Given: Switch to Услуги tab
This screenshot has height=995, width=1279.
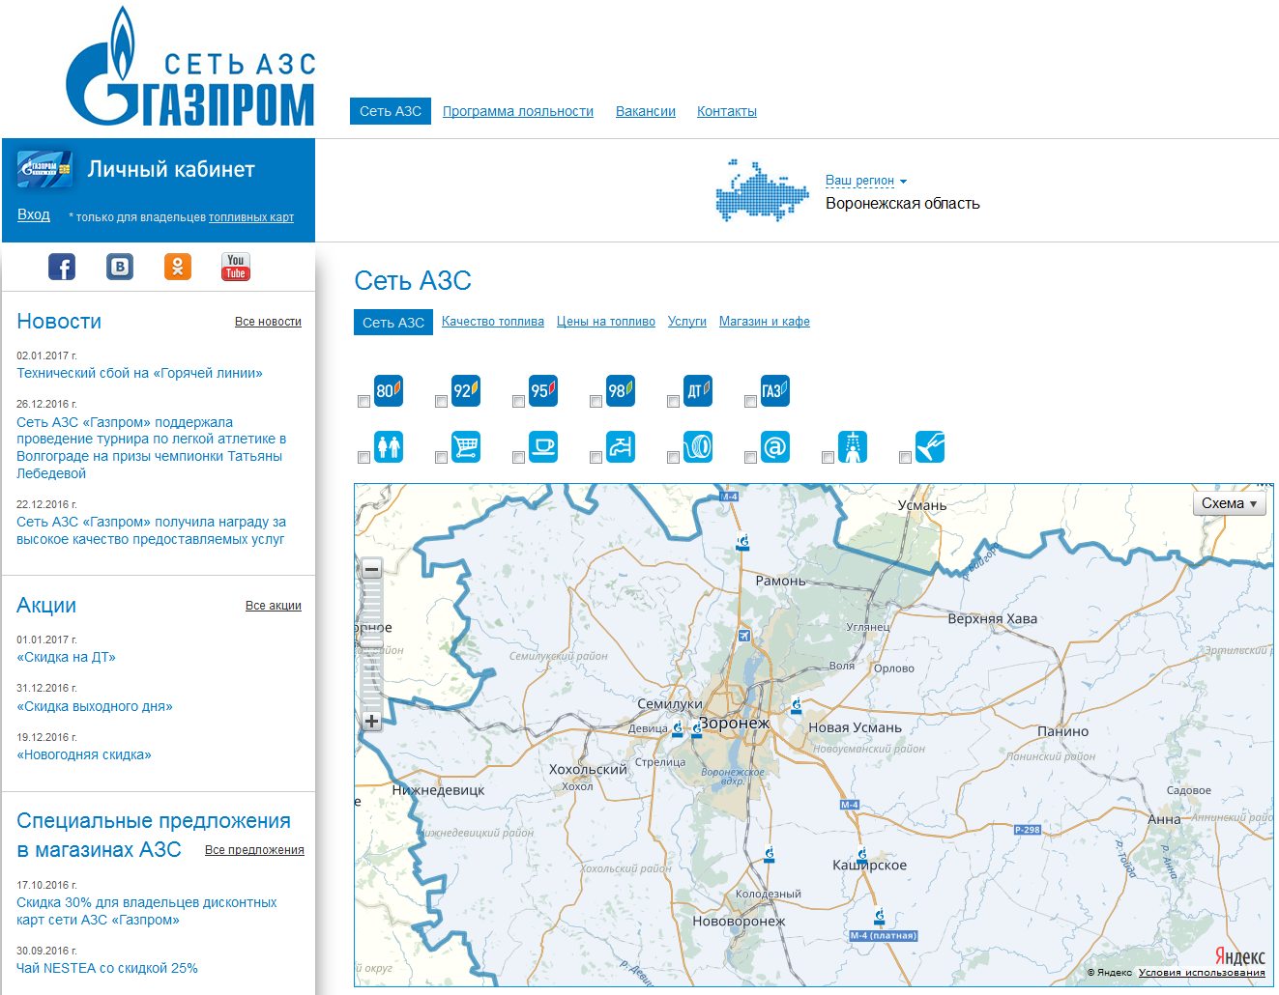Looking at the screenshot, I should coord(687,322).
